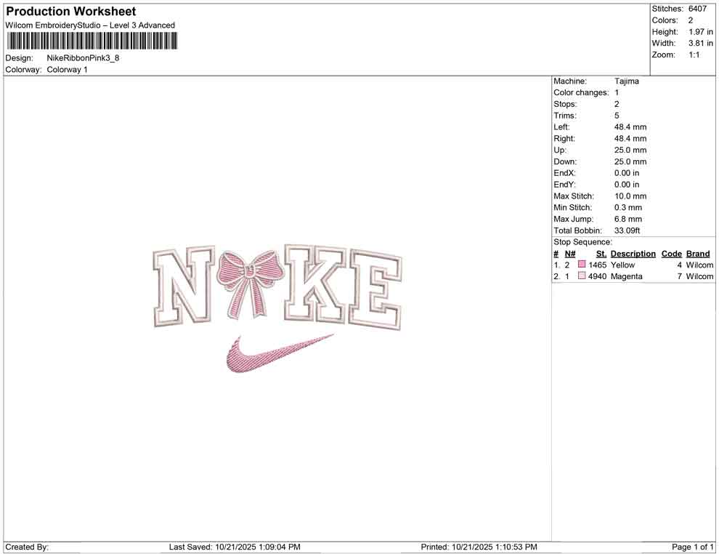
Task: Click the machine value 'Tajima'
Action: tap(626, 81)
